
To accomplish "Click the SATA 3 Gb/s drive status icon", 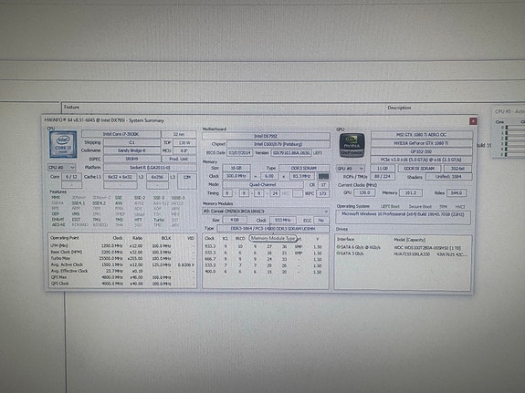I will point(338,253).
